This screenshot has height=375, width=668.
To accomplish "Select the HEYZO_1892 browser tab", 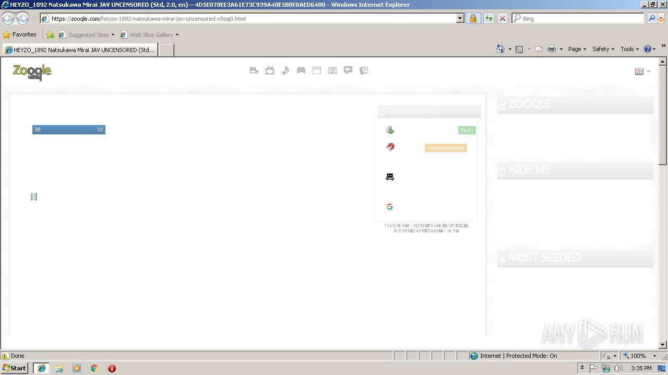I will (x=80, y=50).
